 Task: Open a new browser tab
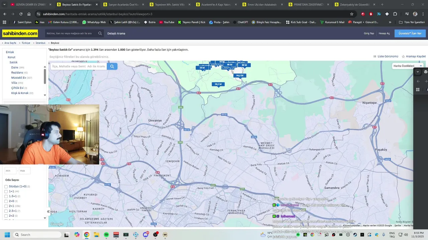tap(382, 4)
